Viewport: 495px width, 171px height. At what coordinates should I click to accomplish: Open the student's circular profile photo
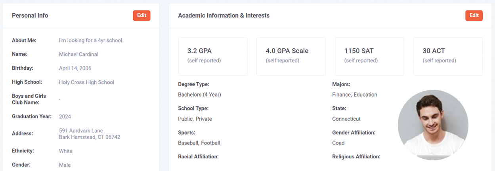tap(433, 125)
